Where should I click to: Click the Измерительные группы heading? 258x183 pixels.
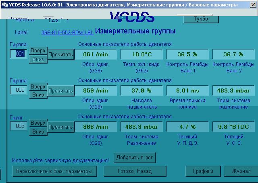click(x=135, y=31)
